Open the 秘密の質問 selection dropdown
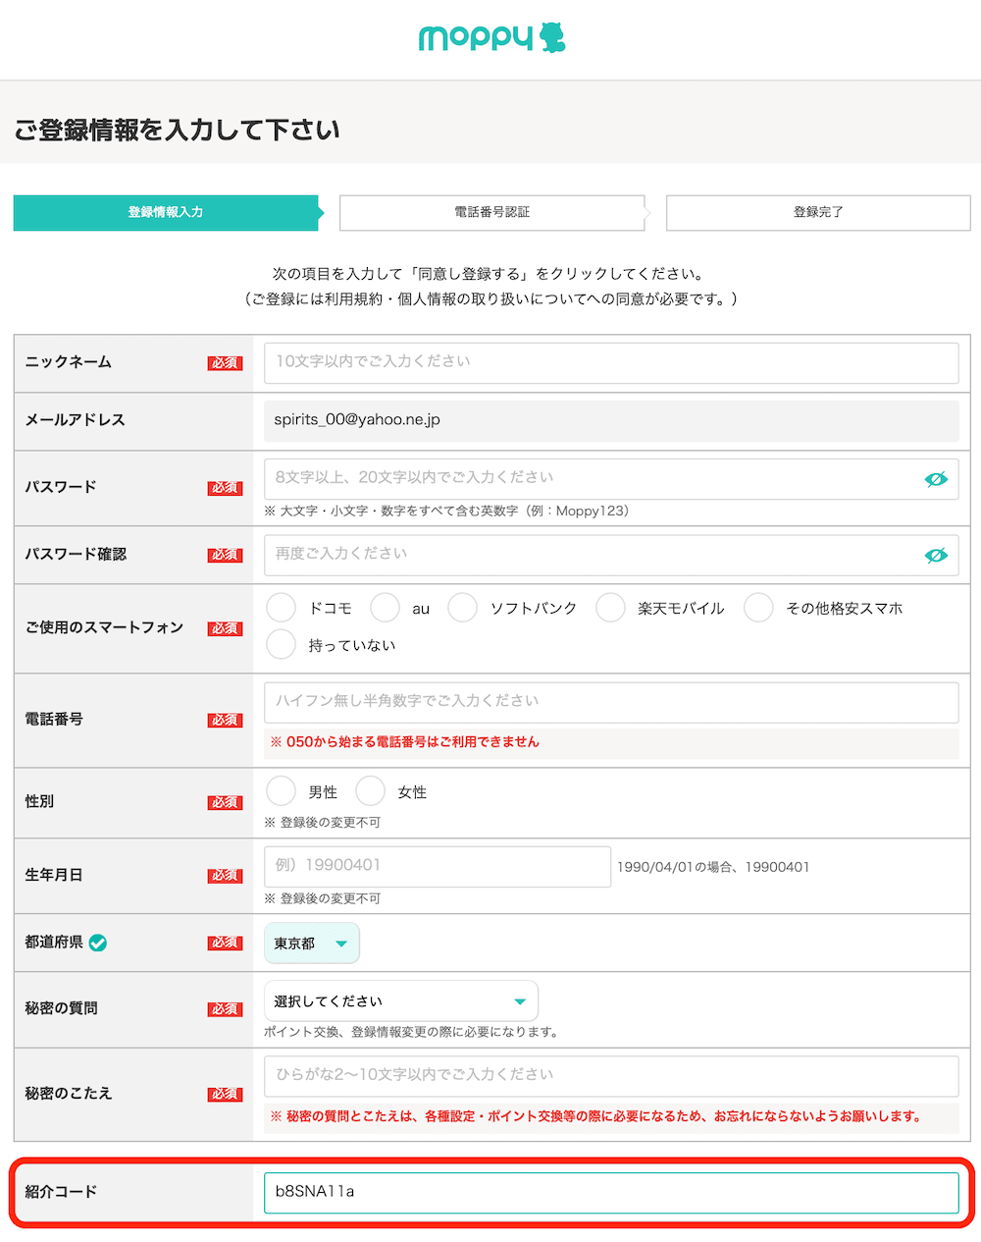Image resolution: width=981 pixels, height=1242 pixels. point(400,999)
